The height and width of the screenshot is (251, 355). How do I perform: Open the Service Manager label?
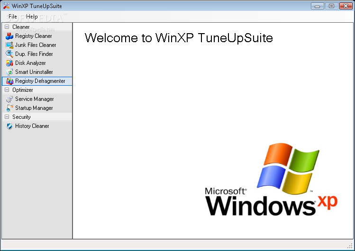click(x=35, y=99)
